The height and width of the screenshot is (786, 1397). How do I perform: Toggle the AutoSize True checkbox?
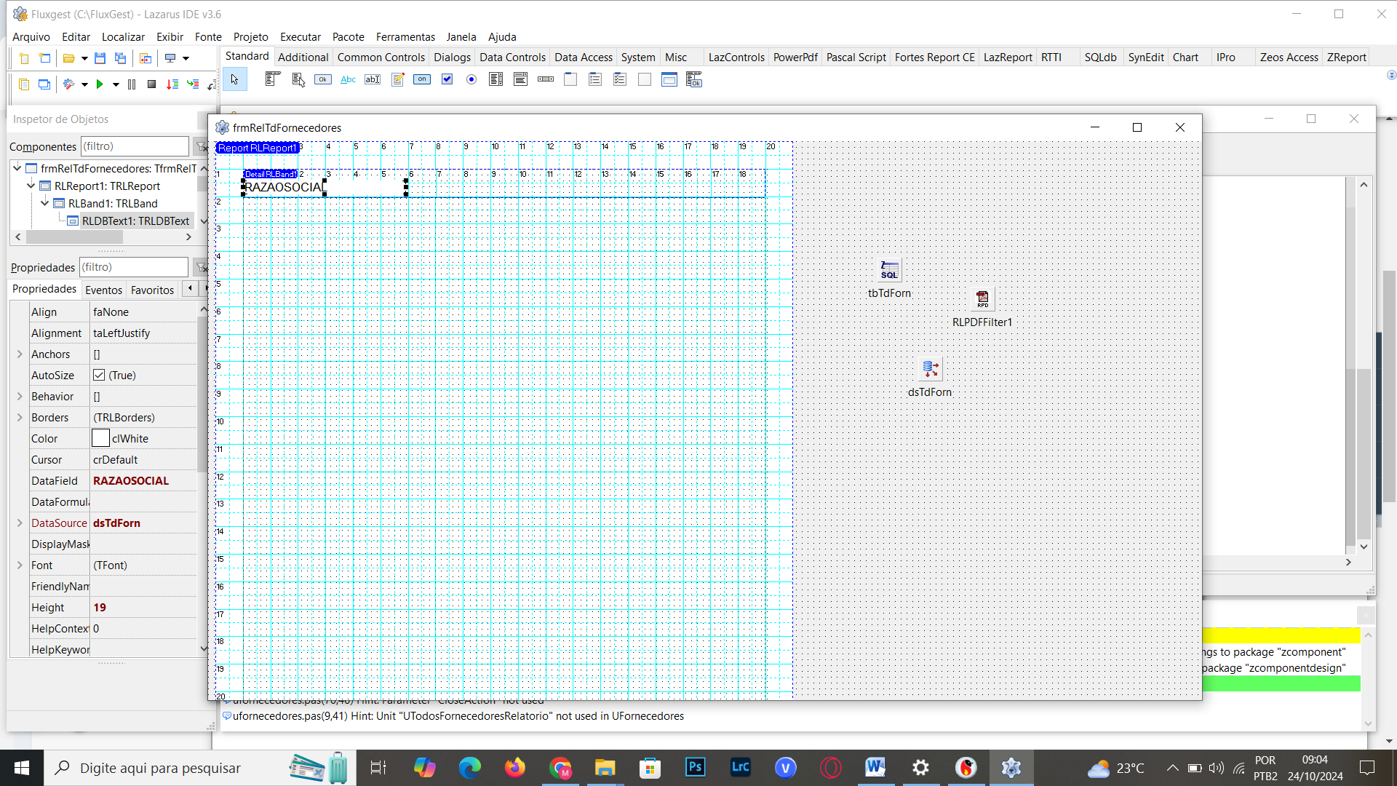pyautogui.click(x=99, y=376)
